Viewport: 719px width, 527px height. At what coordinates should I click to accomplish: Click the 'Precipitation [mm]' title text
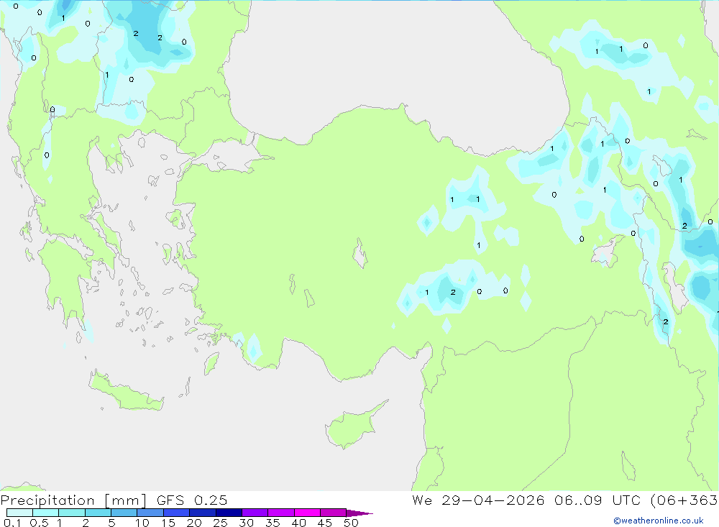[73, 500]
